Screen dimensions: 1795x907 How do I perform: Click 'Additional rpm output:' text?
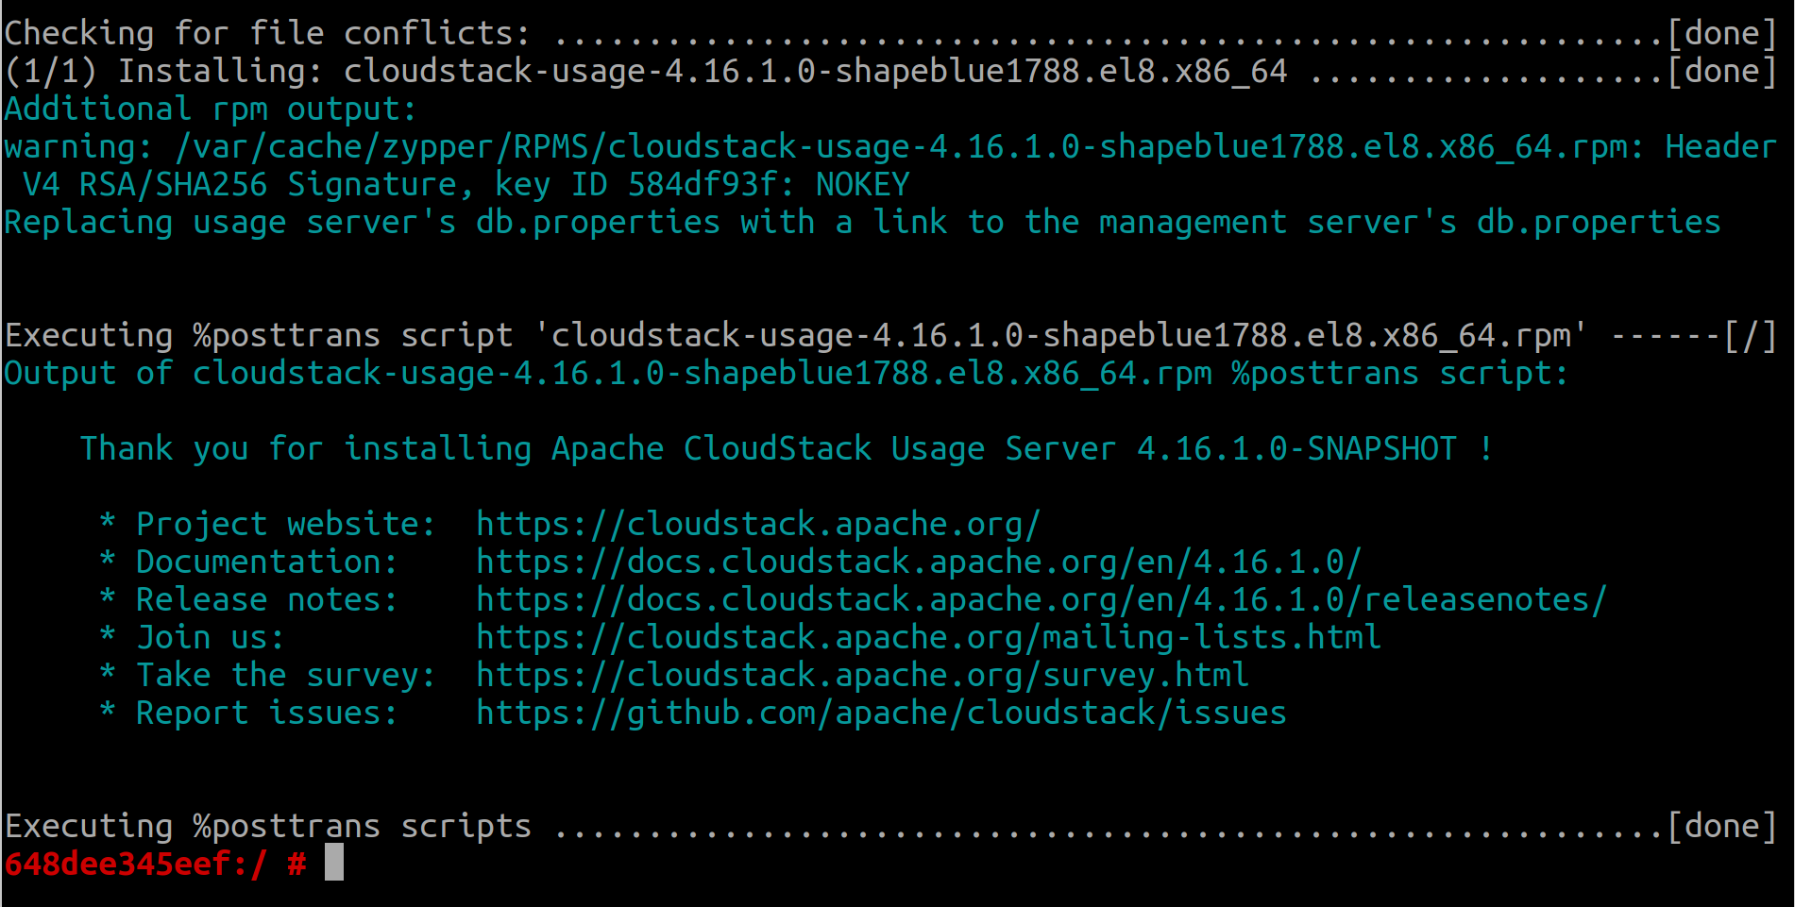pyautogui.click(x=211, y=109)
